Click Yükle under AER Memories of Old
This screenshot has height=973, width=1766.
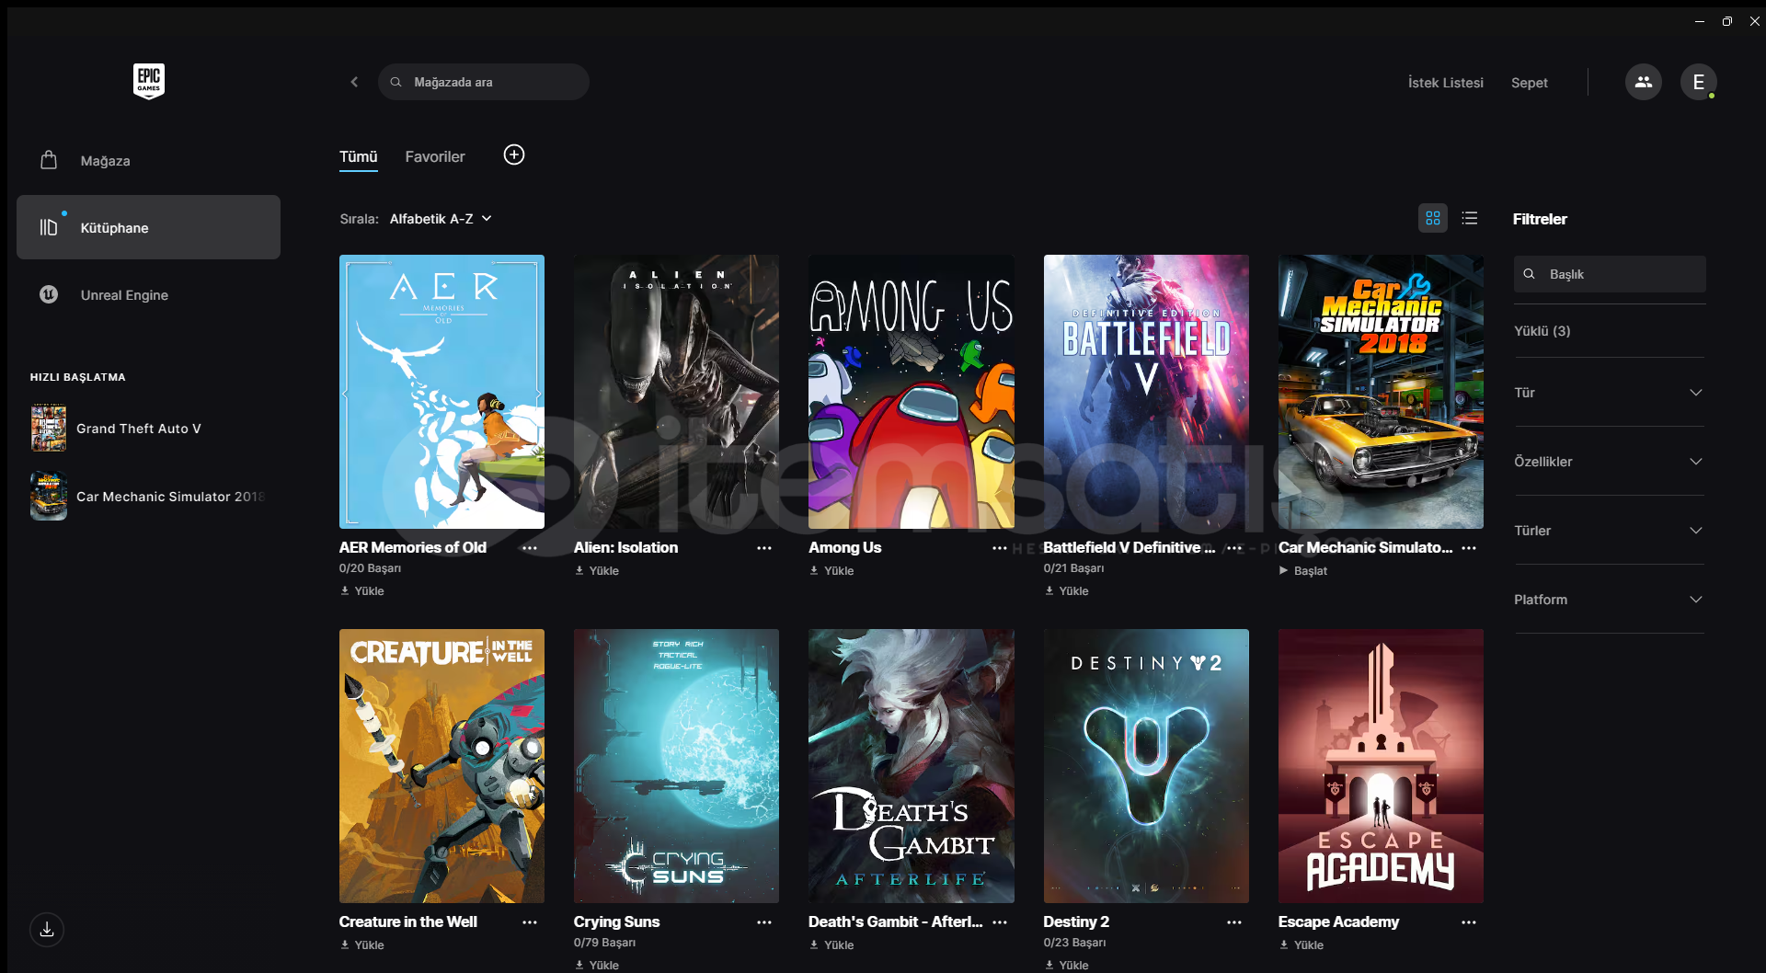pyautogui.click(x=362, y=591)
